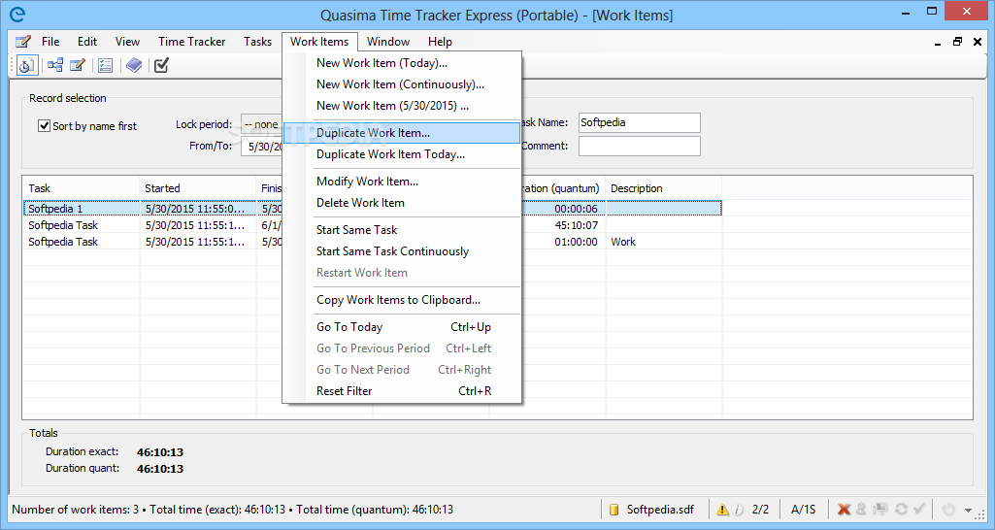Choose New Work Item (Today)...
Viewport: 995px width, 530px height.
click(402, 63)
